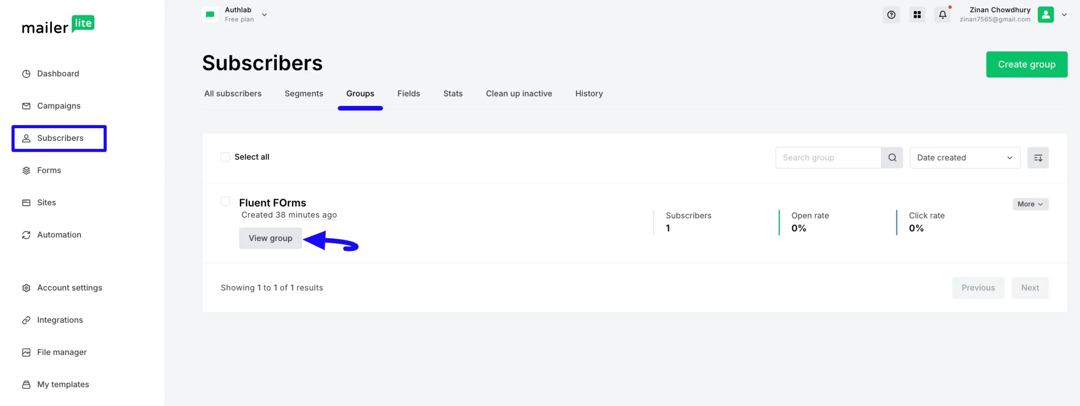Click the Free plan label
The image size is (1080, 406).
coord(239,19)
